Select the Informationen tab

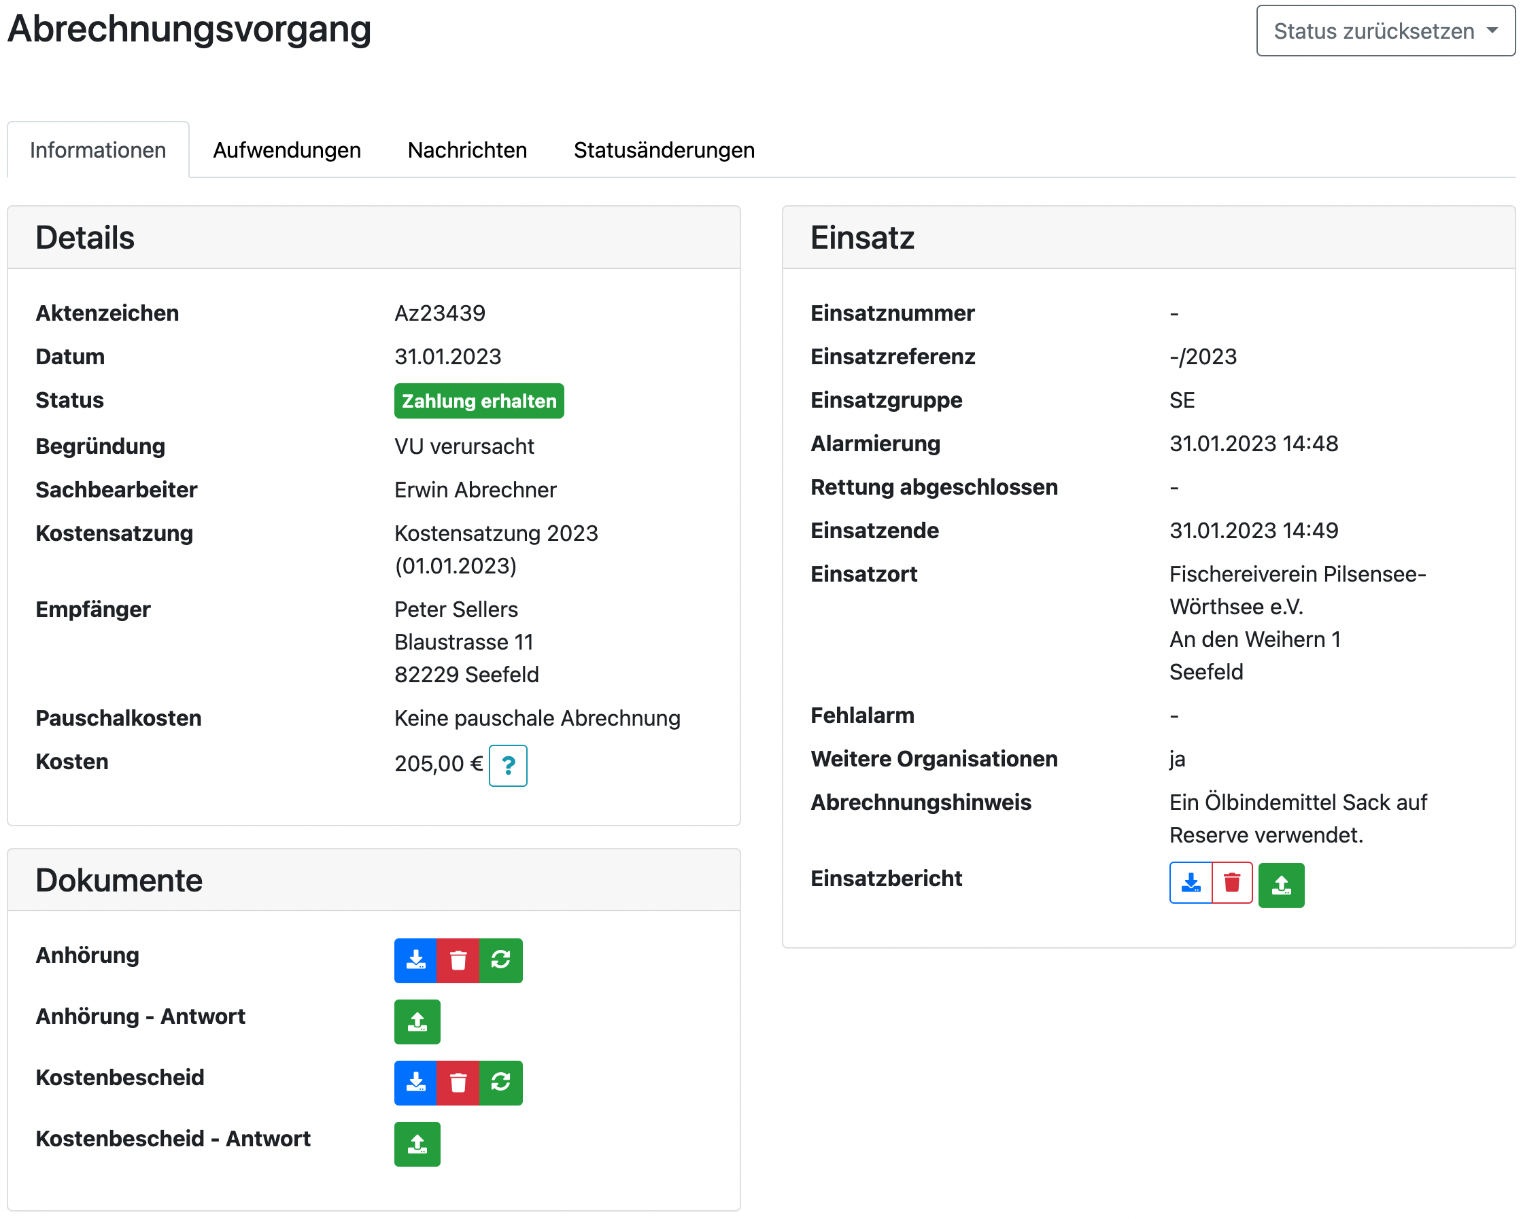pyautogui.click(x=98, y=150)
